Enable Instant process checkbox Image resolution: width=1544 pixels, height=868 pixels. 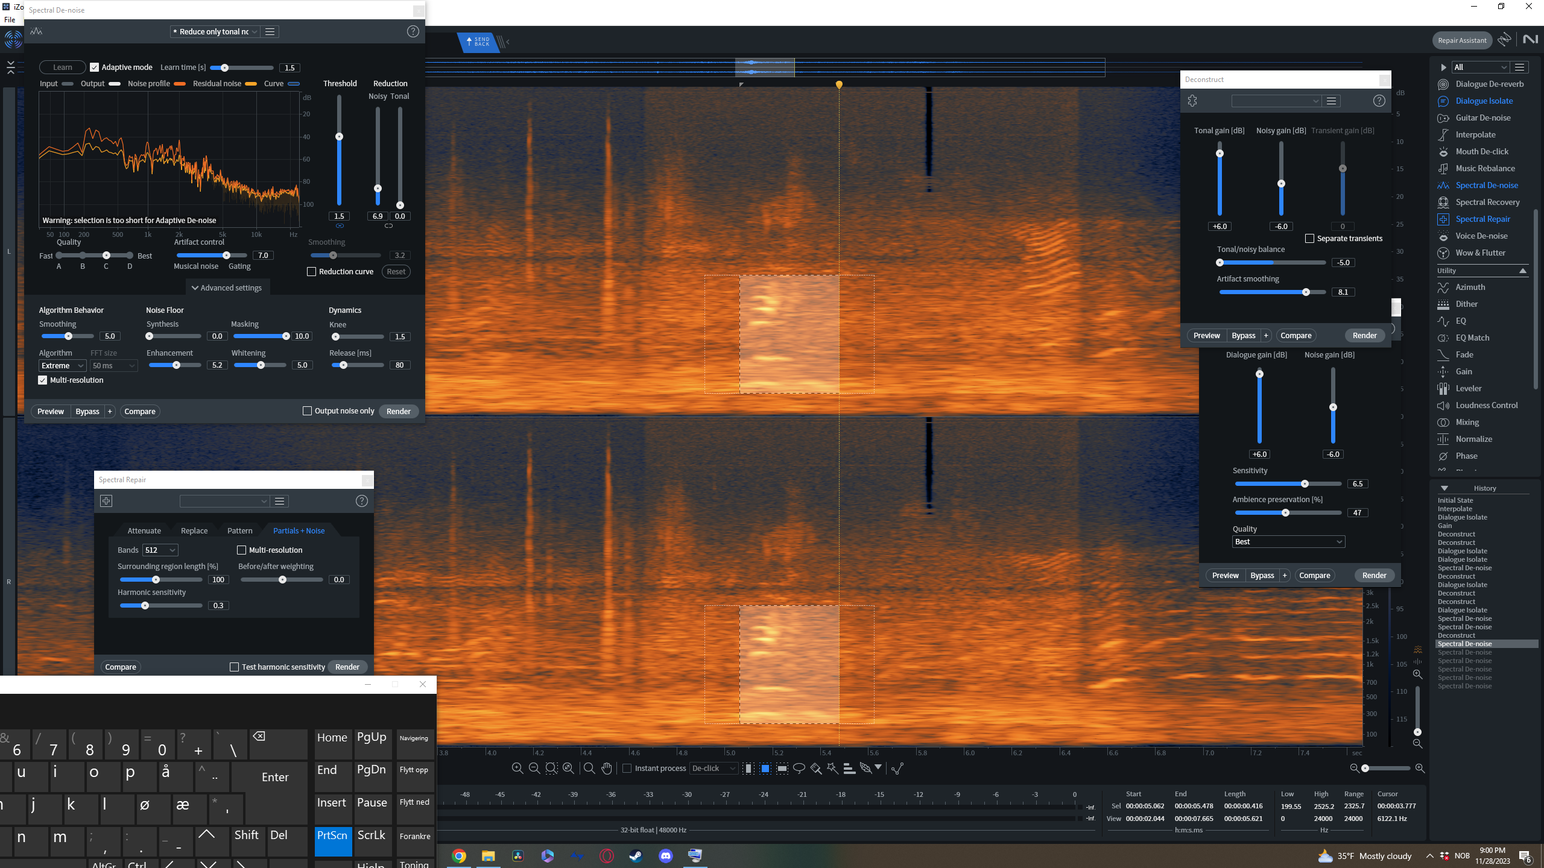[627, 768]
